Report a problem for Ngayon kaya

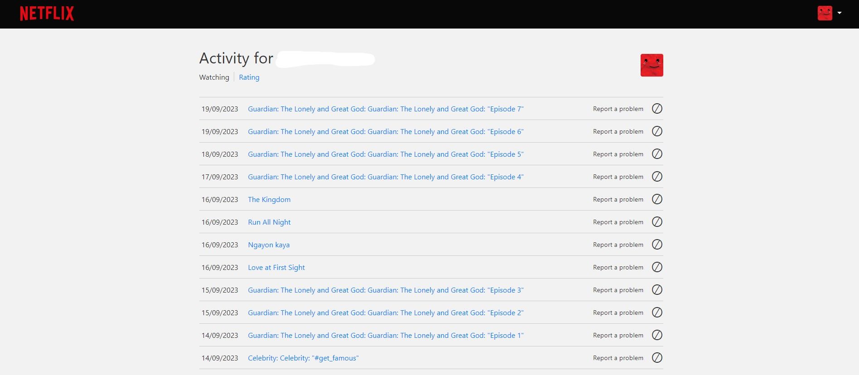pos(618,245)
